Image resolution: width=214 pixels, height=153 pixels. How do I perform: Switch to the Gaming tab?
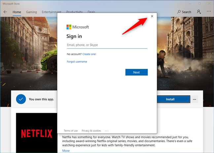click(31, 12)
